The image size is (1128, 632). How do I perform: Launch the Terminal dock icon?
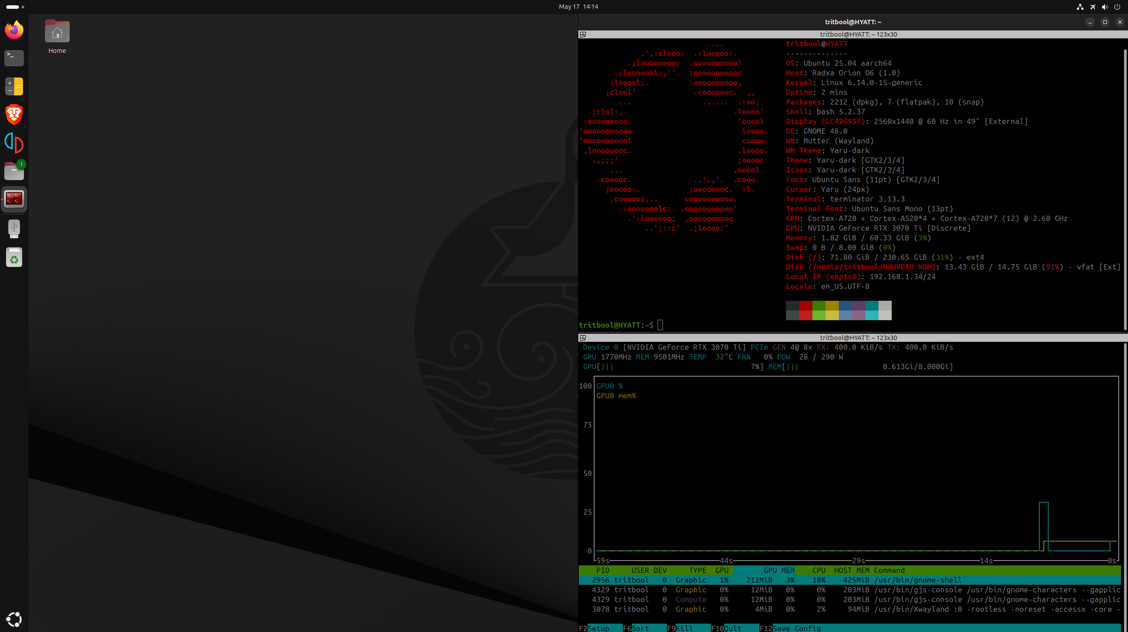pos(14,58)
